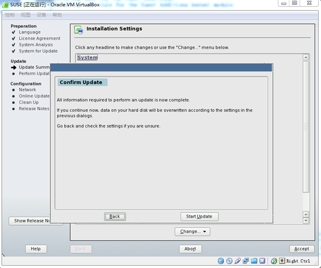The height and width of the screenshot is (268, 321).
Task: Click the Installation Settings title text
Action: point(114,29)
